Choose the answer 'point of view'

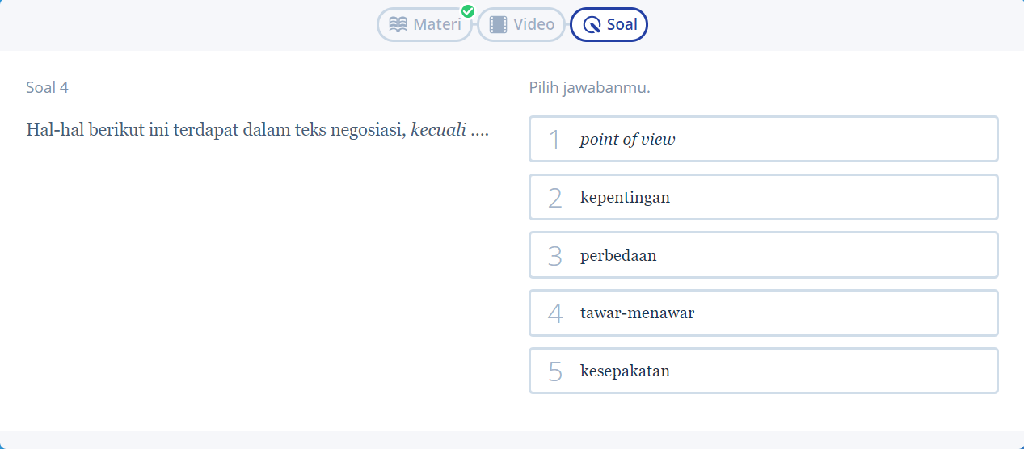(x=627, y=139)
